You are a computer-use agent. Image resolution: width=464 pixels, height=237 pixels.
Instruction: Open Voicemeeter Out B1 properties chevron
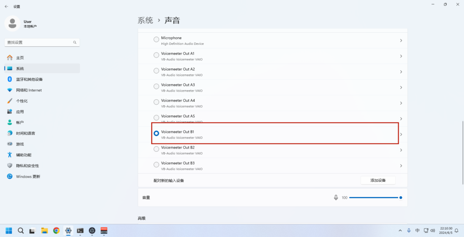(x=401, y=135)
